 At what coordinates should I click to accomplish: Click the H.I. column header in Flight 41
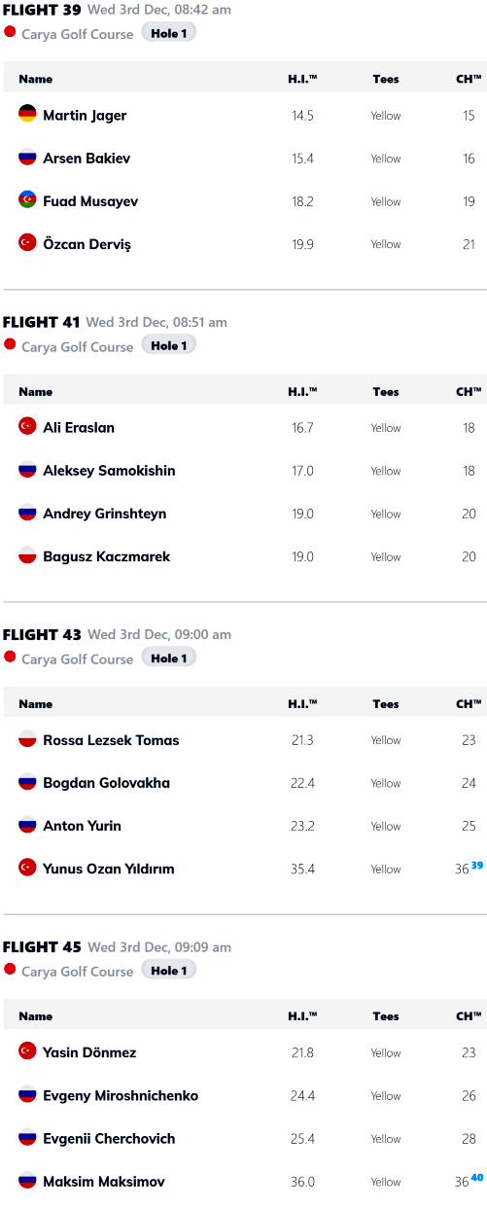(302, 391)
